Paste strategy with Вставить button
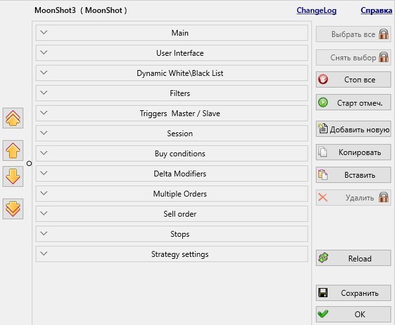 [353, 175]
